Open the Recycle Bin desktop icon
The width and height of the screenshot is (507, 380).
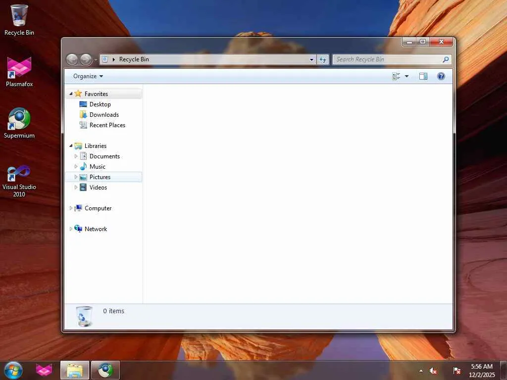tap(19, 20)
